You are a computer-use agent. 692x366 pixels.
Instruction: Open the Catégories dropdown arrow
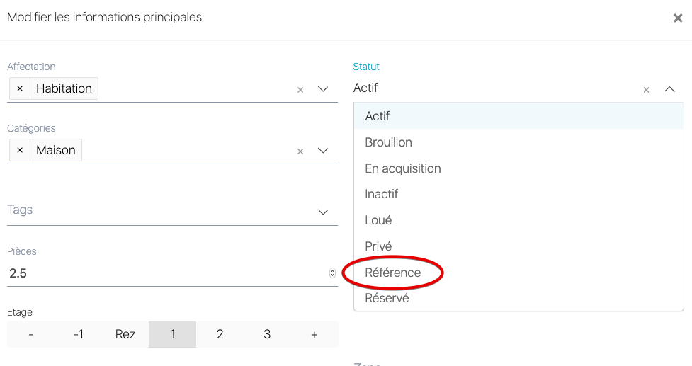coord(323,151)
